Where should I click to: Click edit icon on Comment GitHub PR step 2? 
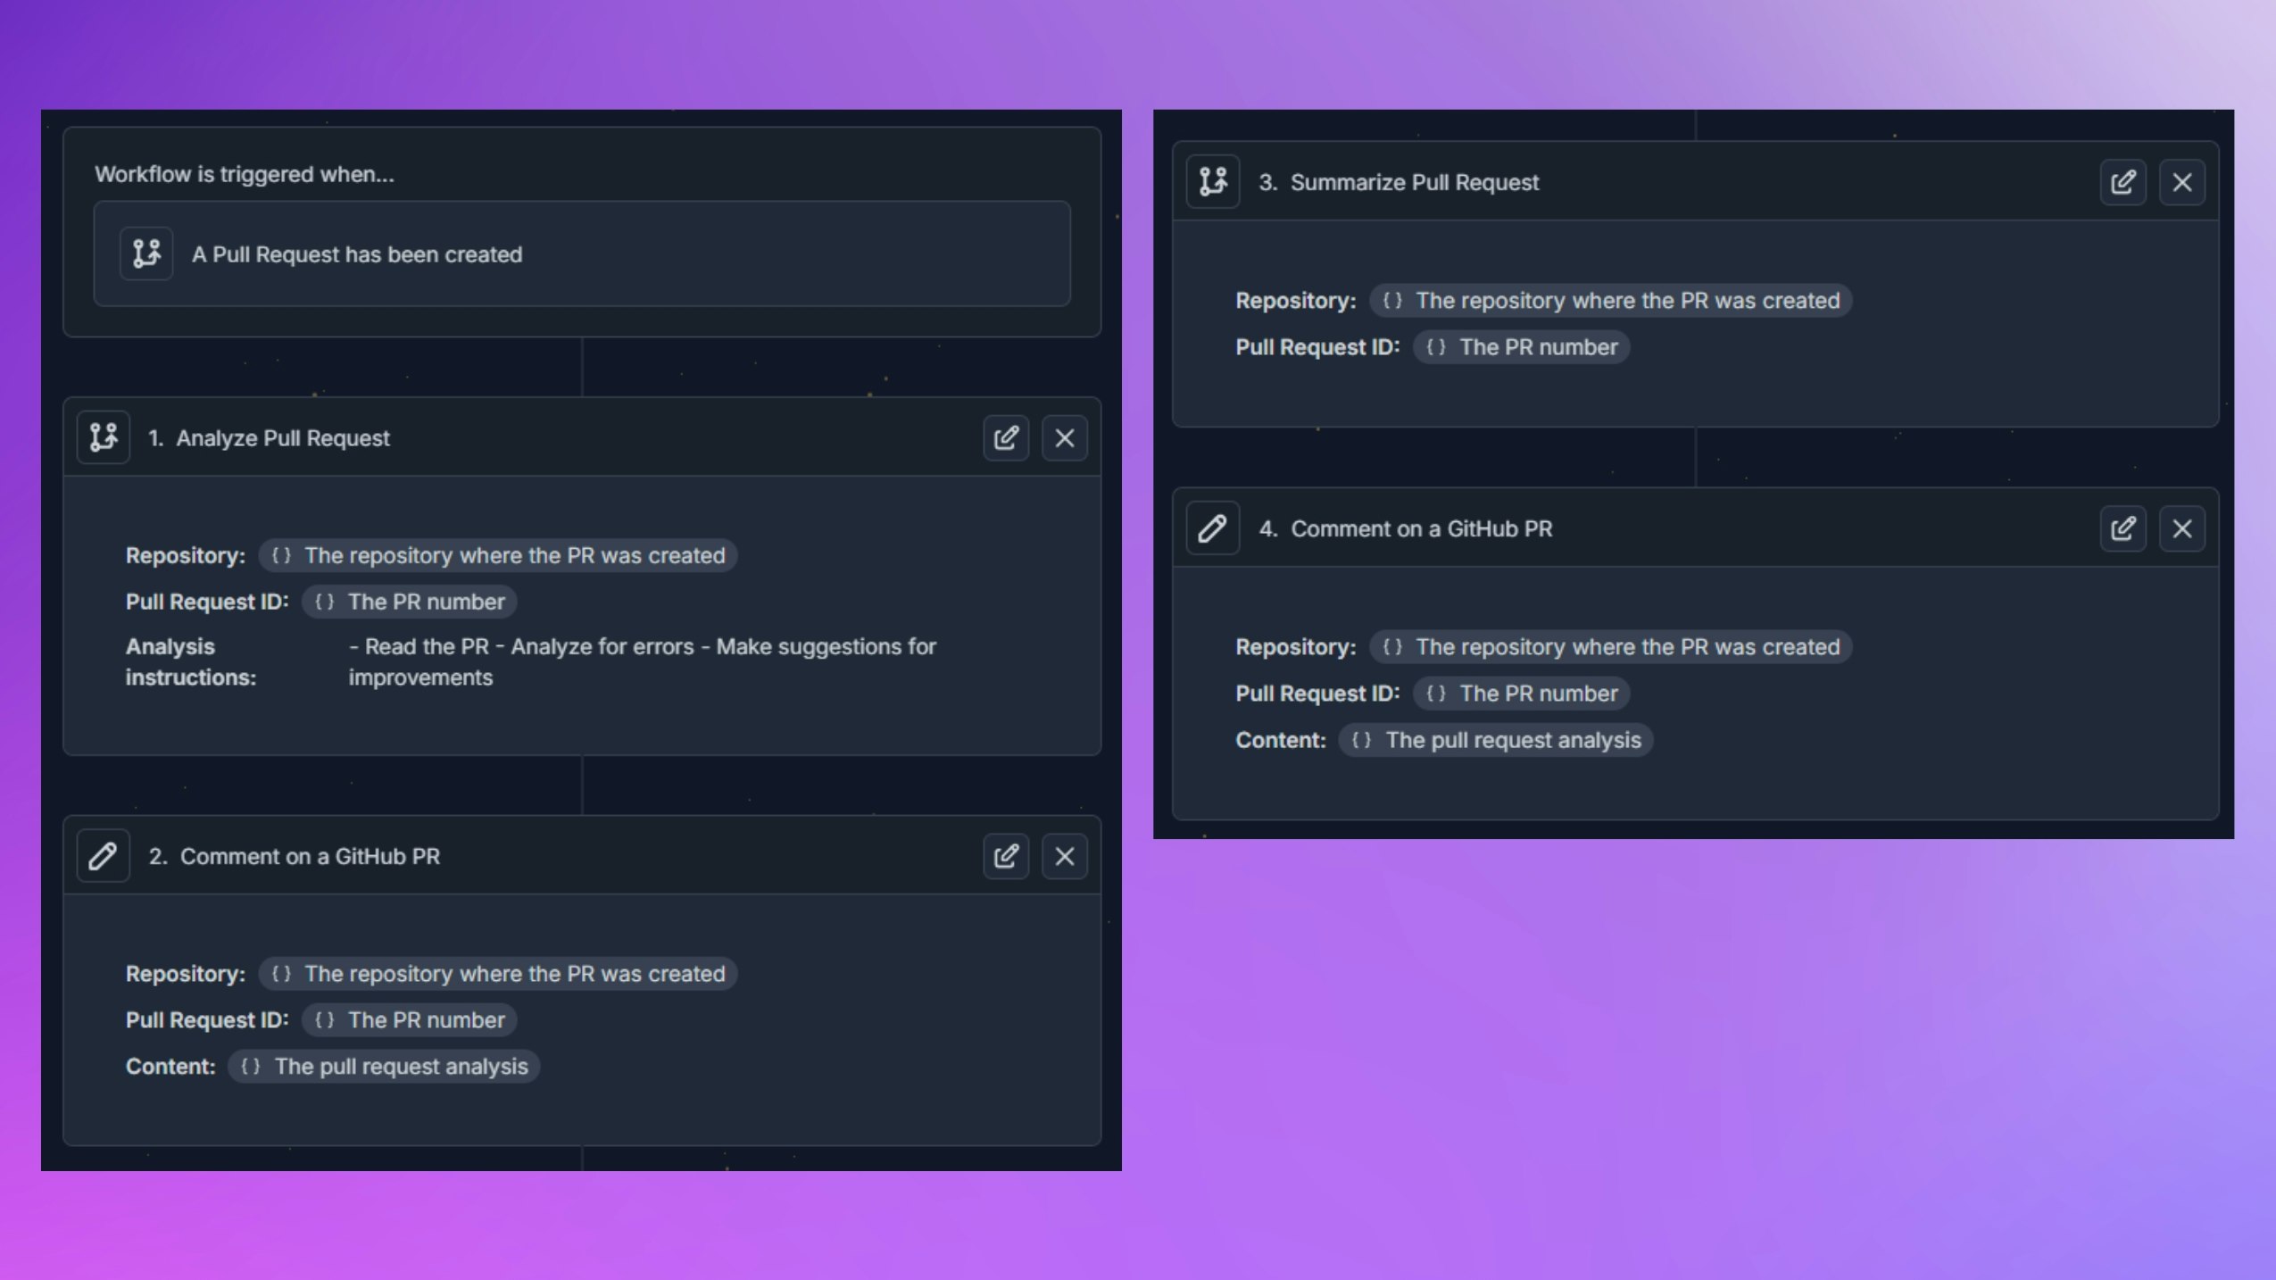pos(1007,855)
